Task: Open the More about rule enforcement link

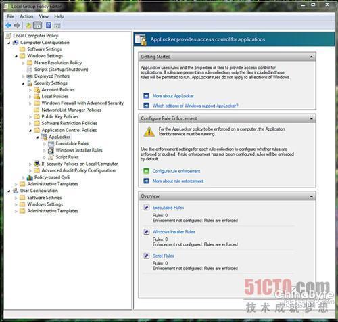Action: click(178, 181)
